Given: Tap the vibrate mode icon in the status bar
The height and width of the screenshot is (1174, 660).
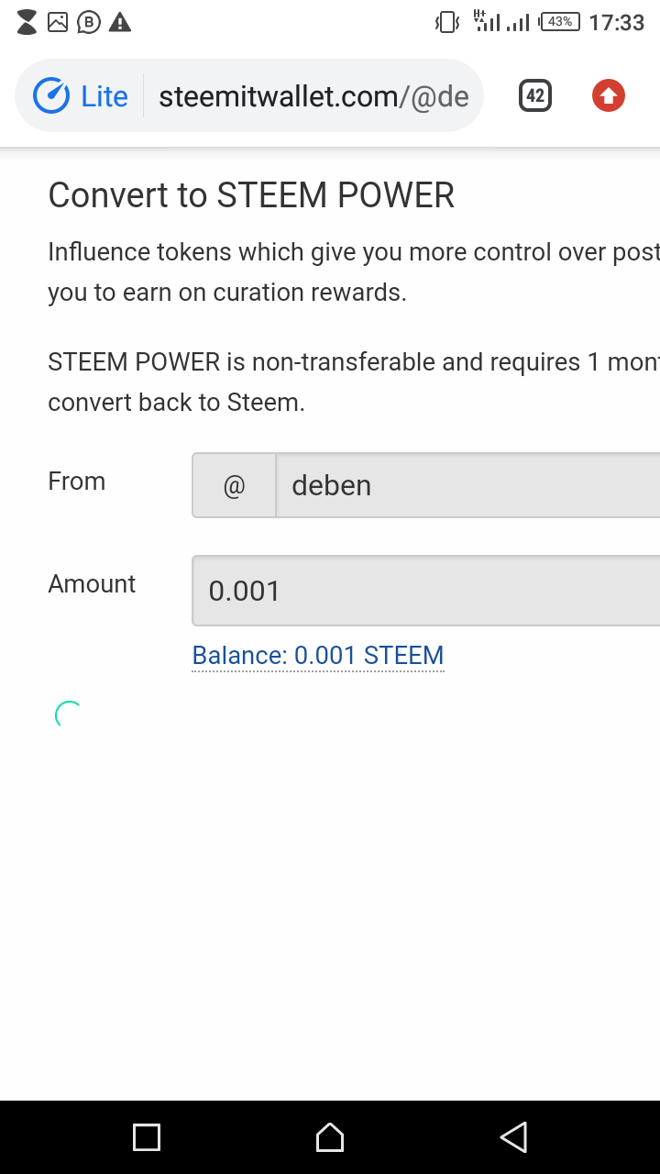Looking at the screenshot, I should [x=447, y=22].
